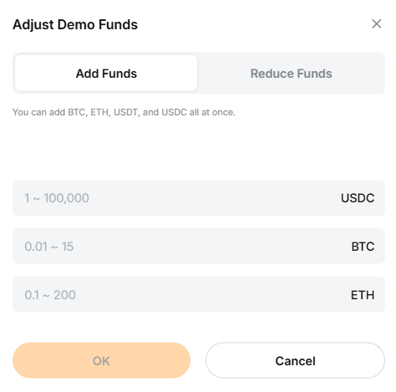
Task: Focus the BTC amount input field
Action: (199, 246)
